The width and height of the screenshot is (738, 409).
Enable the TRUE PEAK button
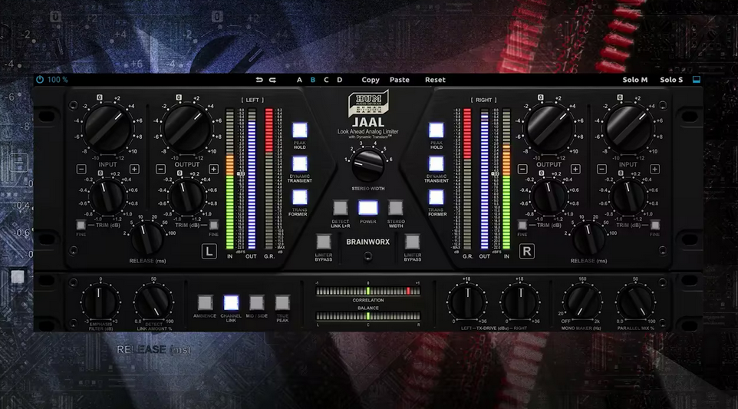(x=282, y=302)
